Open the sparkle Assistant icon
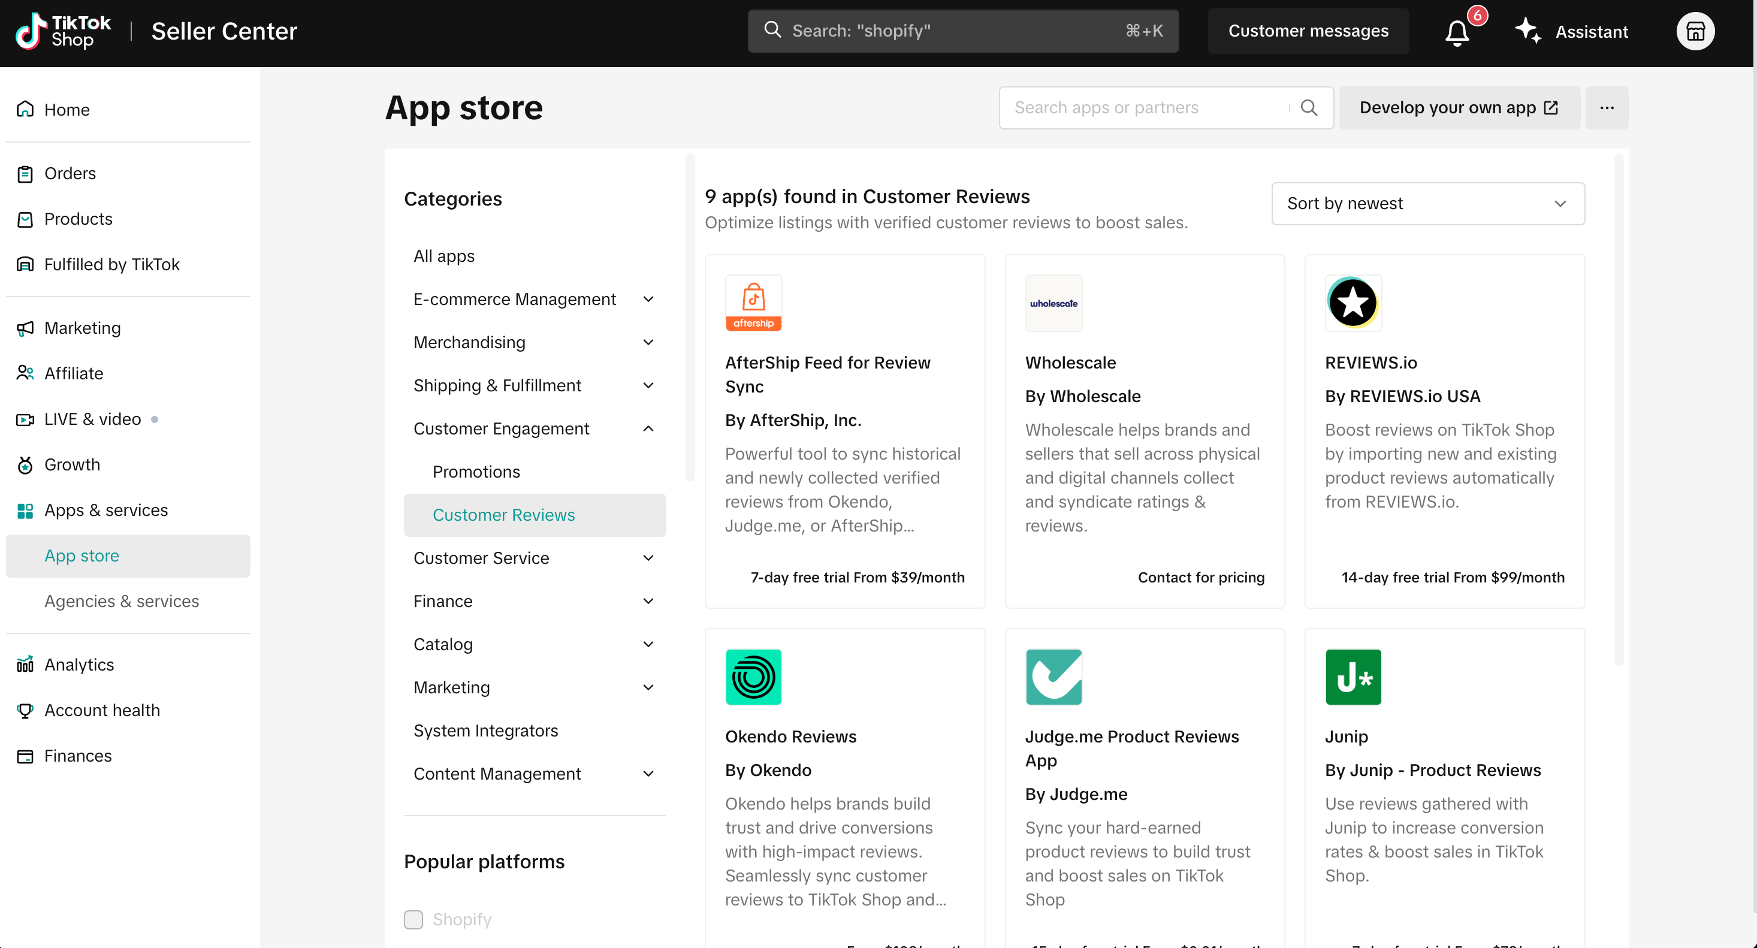 1528,31
